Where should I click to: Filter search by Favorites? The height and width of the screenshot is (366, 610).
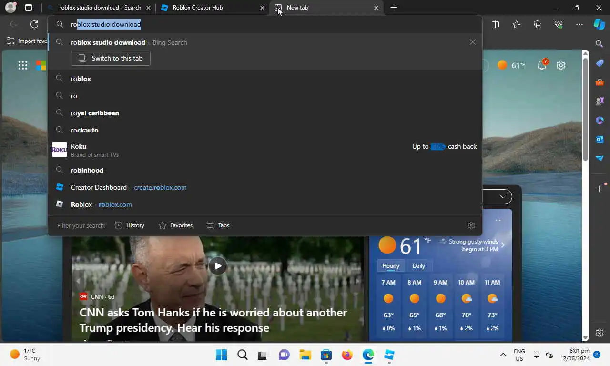(x=175, y=225)
